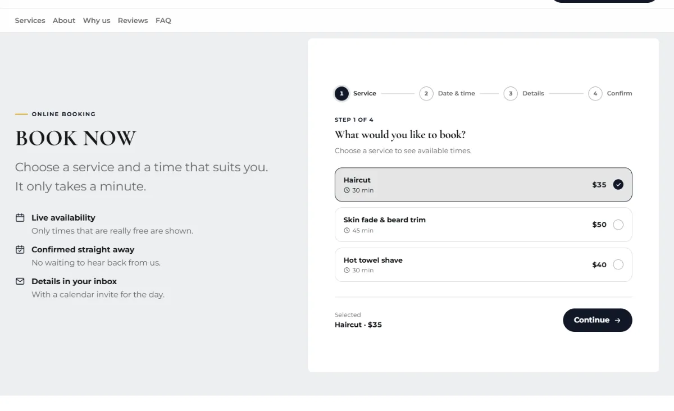Open the About link in navigation
This screenshot has height=411, width=674.
[64, 20]
